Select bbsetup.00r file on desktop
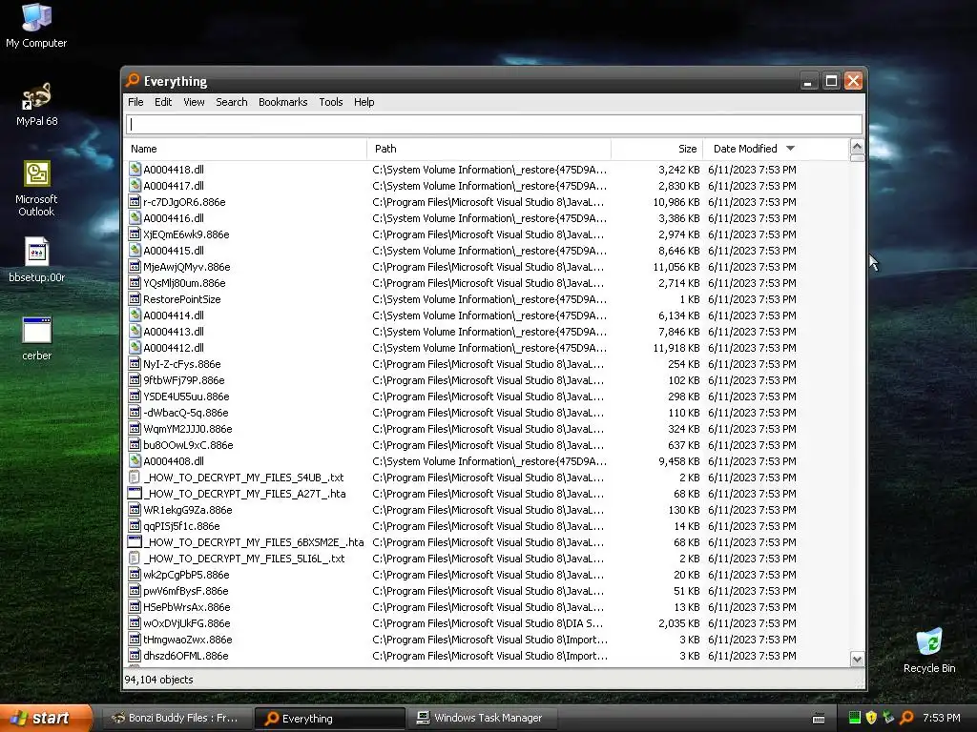The image size is (977, 732). pyautogui.click(x=36, y=259)
